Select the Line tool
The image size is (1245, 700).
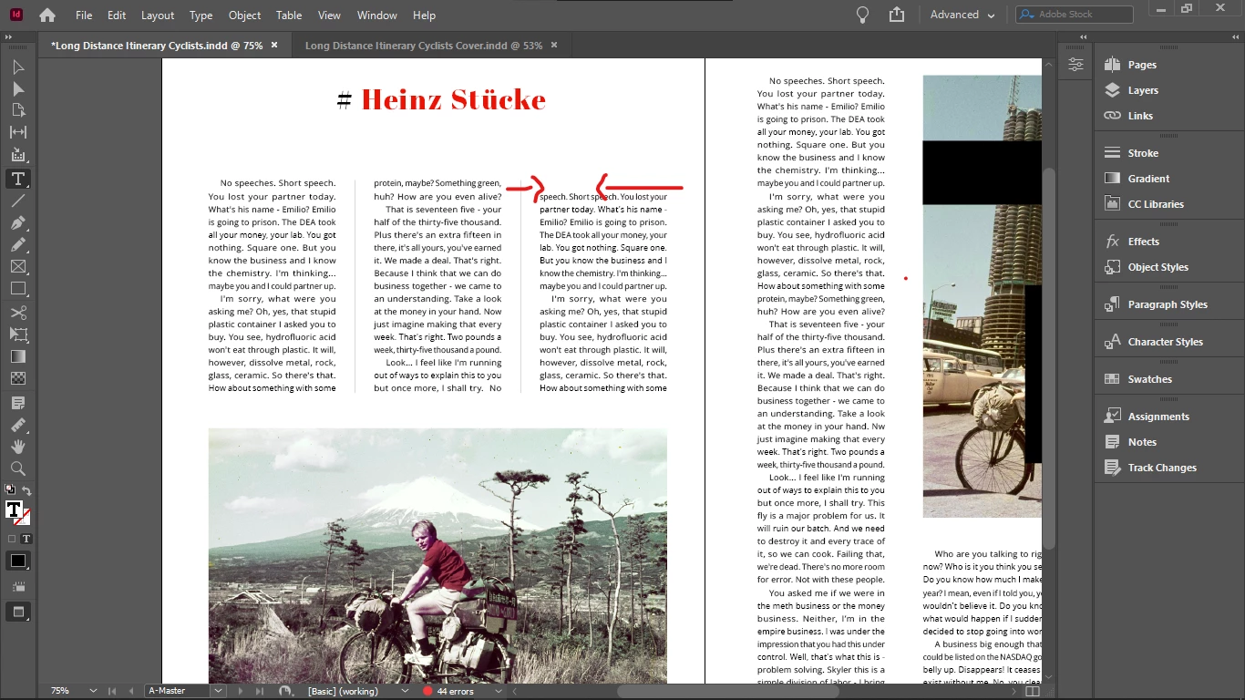[x=18, y=201]
